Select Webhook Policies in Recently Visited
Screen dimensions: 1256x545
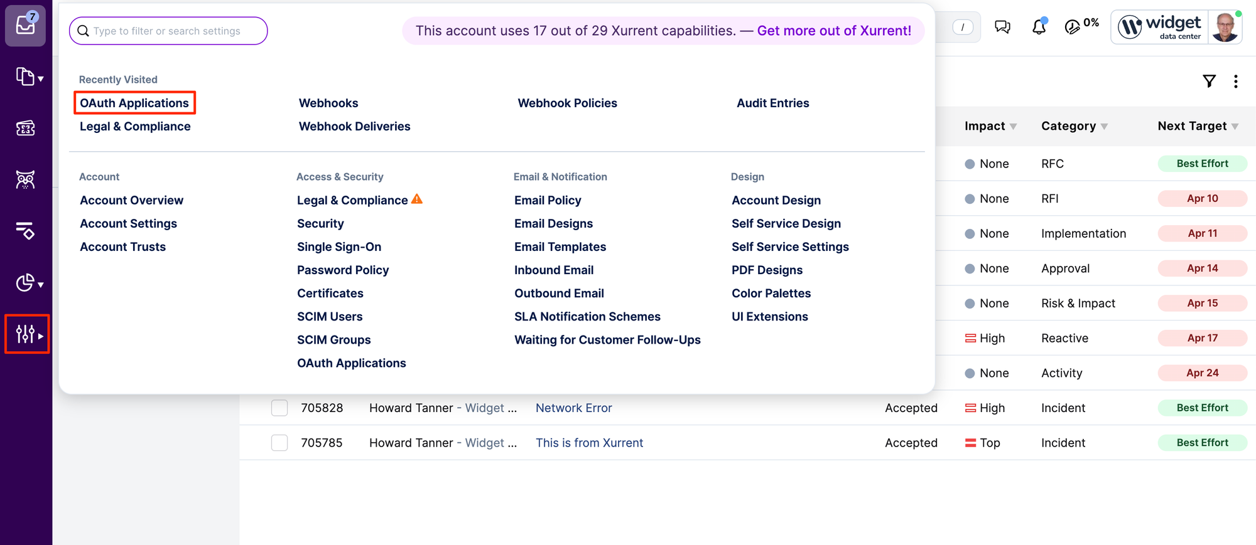[x=567, y=103]
